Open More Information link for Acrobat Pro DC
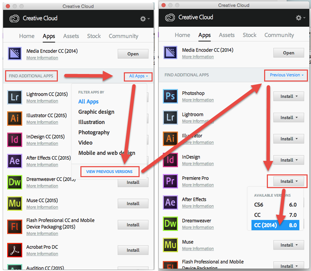The height and width of the screenshot is (271, 311). (42, 254)
